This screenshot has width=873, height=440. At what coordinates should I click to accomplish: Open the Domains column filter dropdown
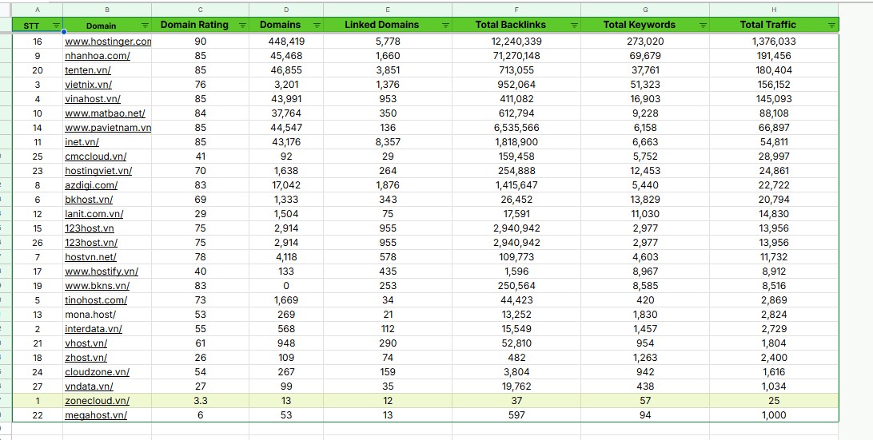pyautogui.click(x=317, y=25)
